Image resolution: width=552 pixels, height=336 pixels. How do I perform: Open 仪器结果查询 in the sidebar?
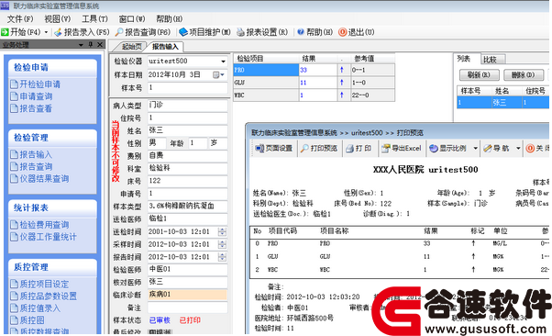[39, 178]
